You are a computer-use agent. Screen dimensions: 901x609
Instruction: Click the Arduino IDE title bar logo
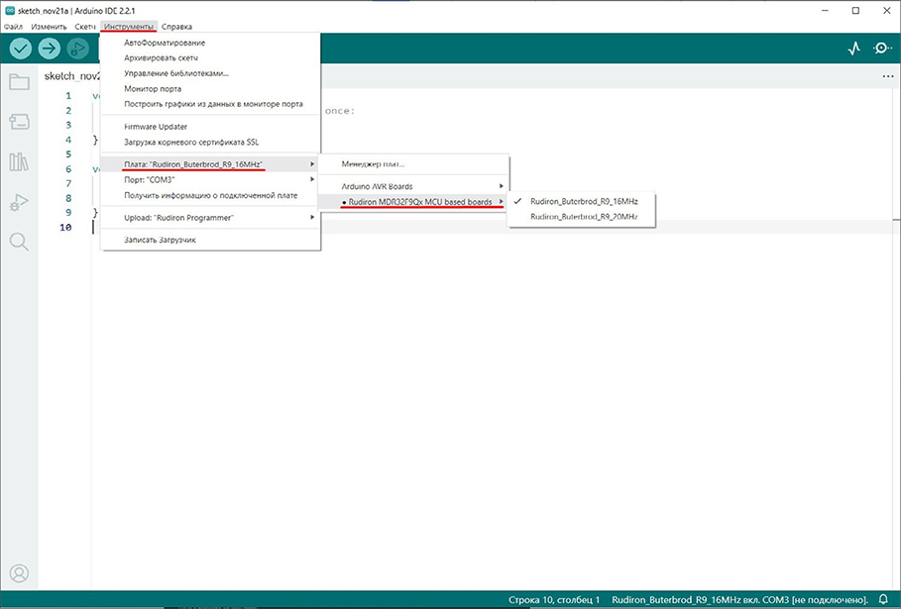pos(10,10)
